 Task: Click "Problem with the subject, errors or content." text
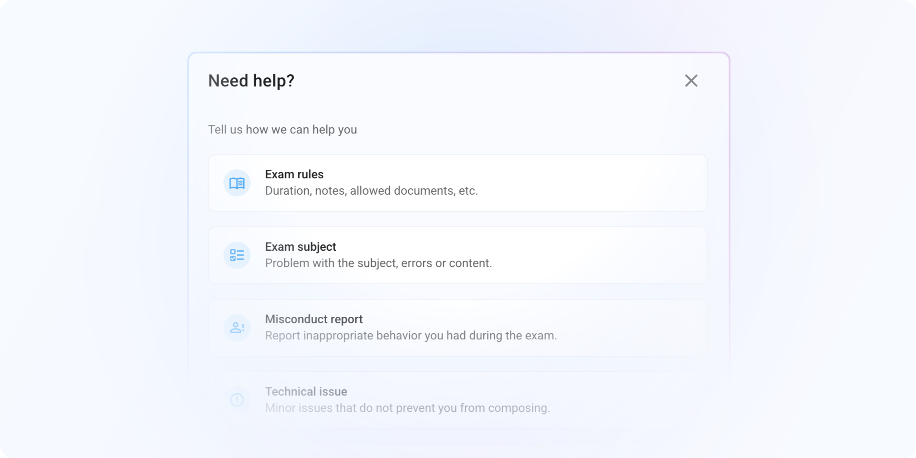click(378, 263)
